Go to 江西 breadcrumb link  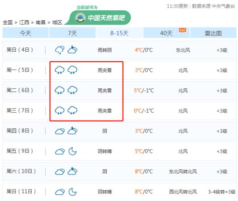click(x=24, y=23)
